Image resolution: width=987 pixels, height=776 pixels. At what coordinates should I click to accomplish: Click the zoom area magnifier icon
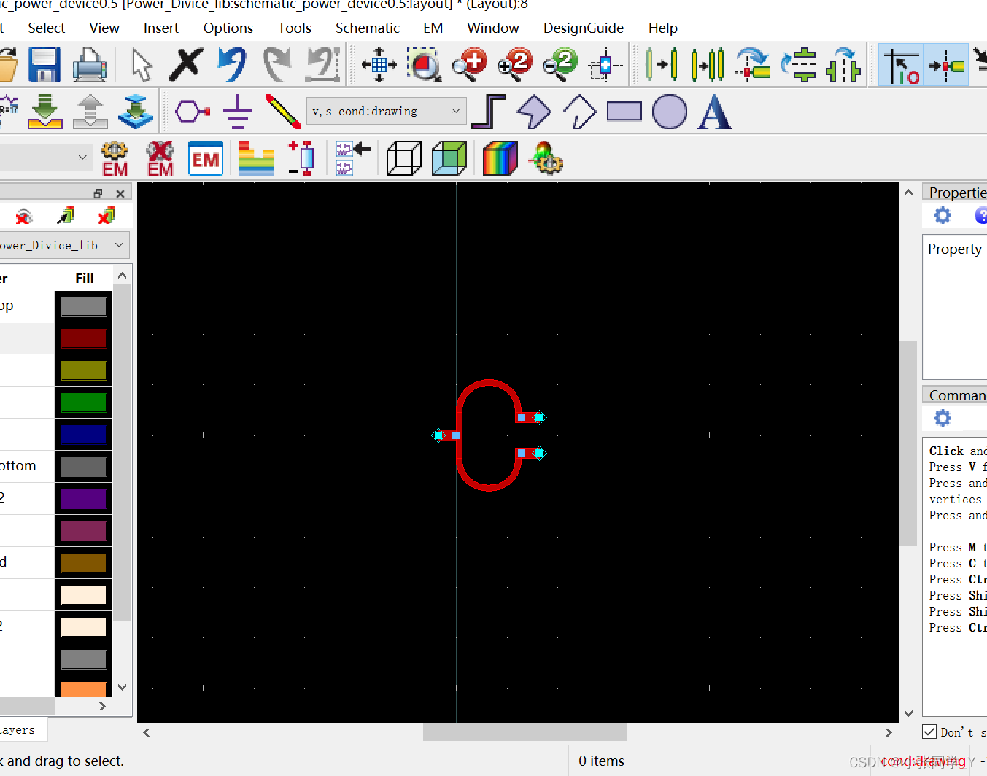point(424,65)
